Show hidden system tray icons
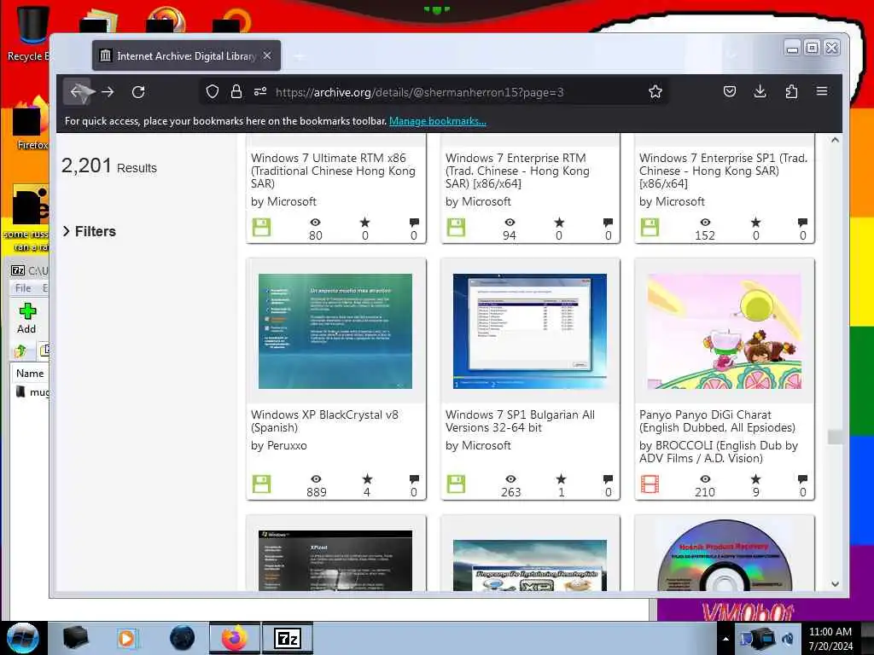This screenshot has width=874, height=655. click(x=725, y=639)
